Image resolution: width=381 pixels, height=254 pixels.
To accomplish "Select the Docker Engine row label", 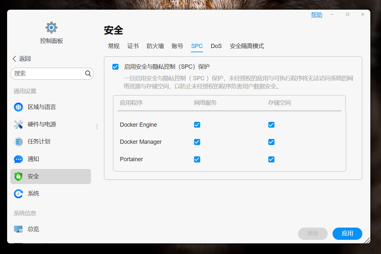I will (x=138, y=125).
